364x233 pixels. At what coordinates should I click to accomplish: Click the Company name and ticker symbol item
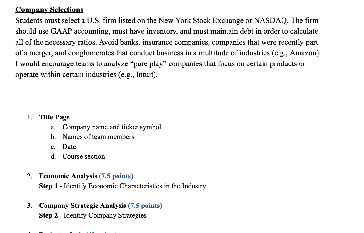(x=112, y=127)
